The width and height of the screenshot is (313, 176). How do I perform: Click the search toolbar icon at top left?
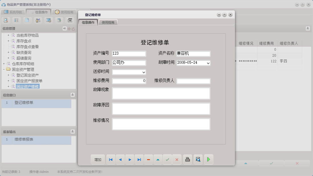point(6,20)
